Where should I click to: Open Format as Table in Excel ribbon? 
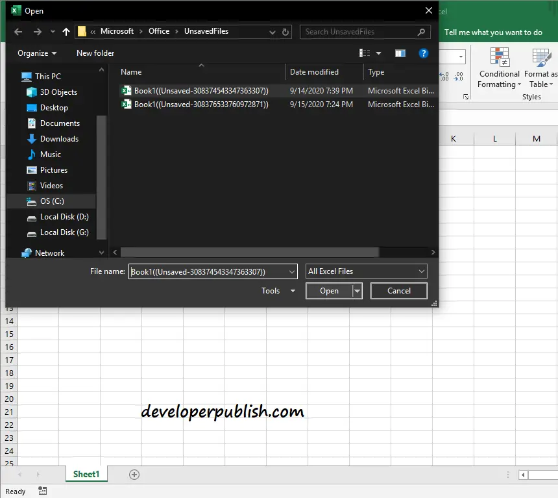541,68
